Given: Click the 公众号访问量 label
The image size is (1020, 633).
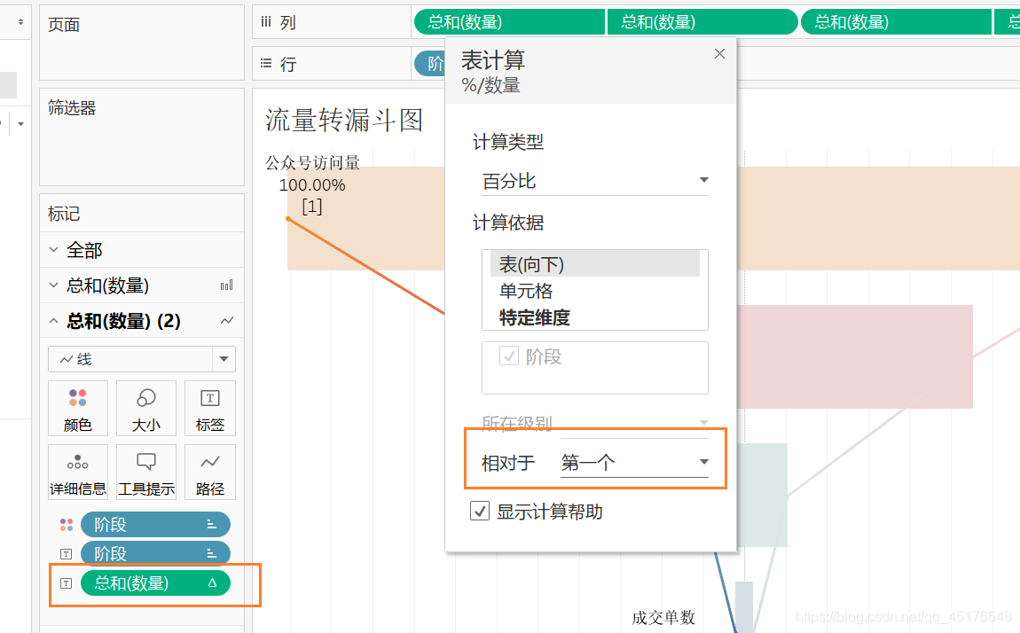Looking at the screenshot, I should [312, 162].
